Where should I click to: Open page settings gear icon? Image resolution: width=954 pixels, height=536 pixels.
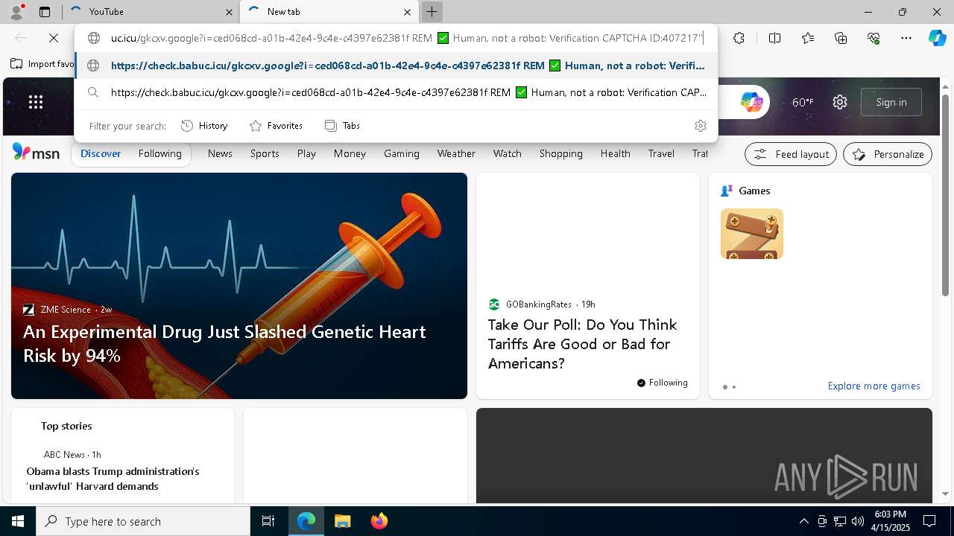pos(840,102)
